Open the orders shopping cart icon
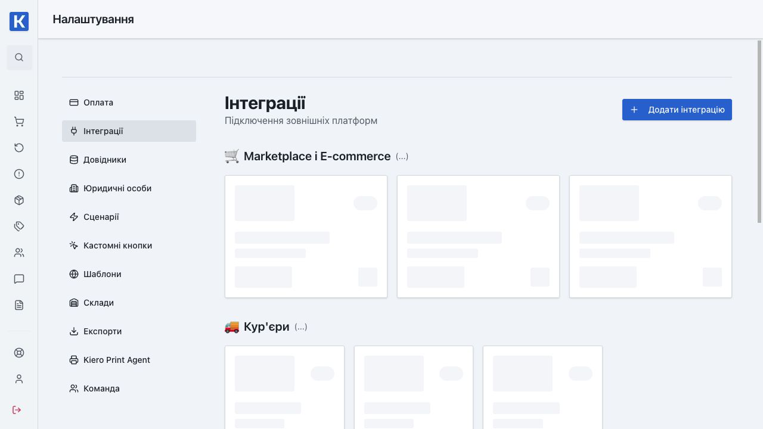 pyautogui.click(x=19, y=122)
